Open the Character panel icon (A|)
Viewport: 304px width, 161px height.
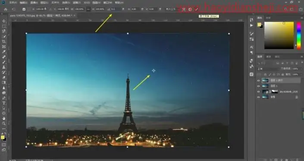point(251,47)
